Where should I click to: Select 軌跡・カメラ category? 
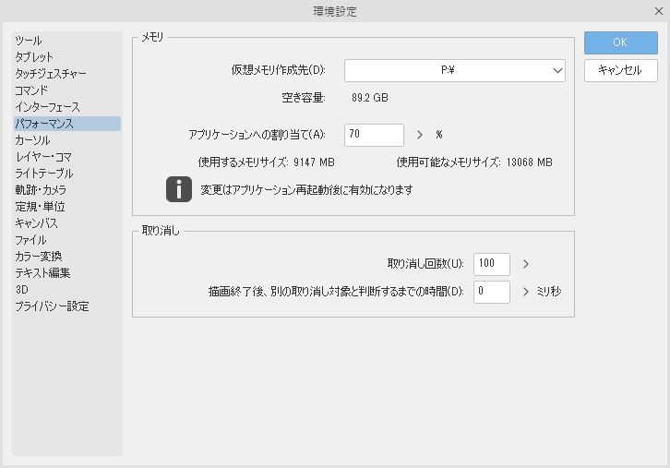[41, 190]
